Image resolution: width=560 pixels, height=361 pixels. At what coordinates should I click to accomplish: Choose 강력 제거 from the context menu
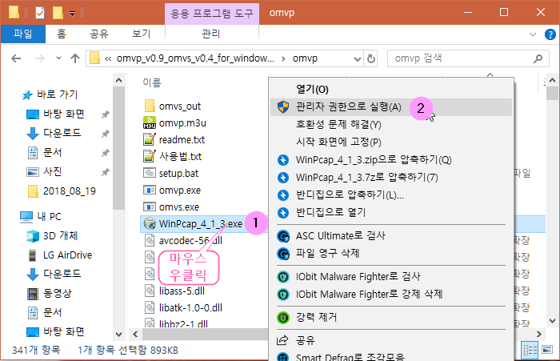coord(391,317)
